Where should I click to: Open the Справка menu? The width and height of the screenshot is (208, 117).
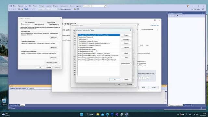(x=78, y=6)
